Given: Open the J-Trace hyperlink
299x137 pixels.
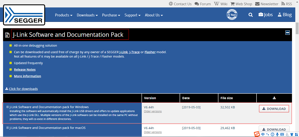Looking at the screenshot, I should (134, 52).
